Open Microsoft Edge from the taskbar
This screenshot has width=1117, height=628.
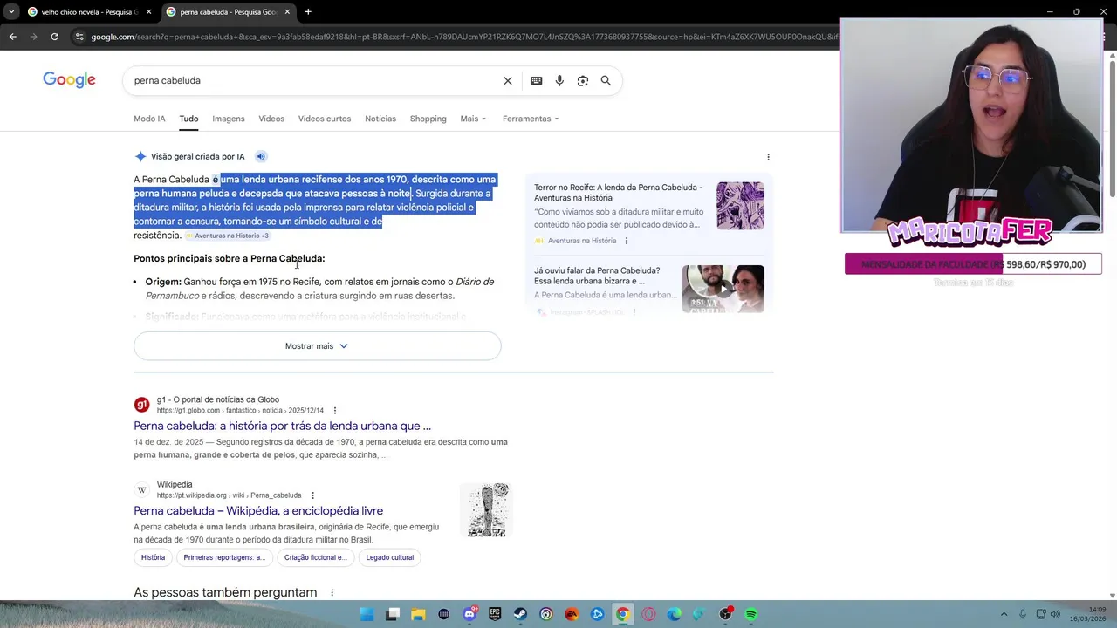pyautogui.click(x=674, y=614)
